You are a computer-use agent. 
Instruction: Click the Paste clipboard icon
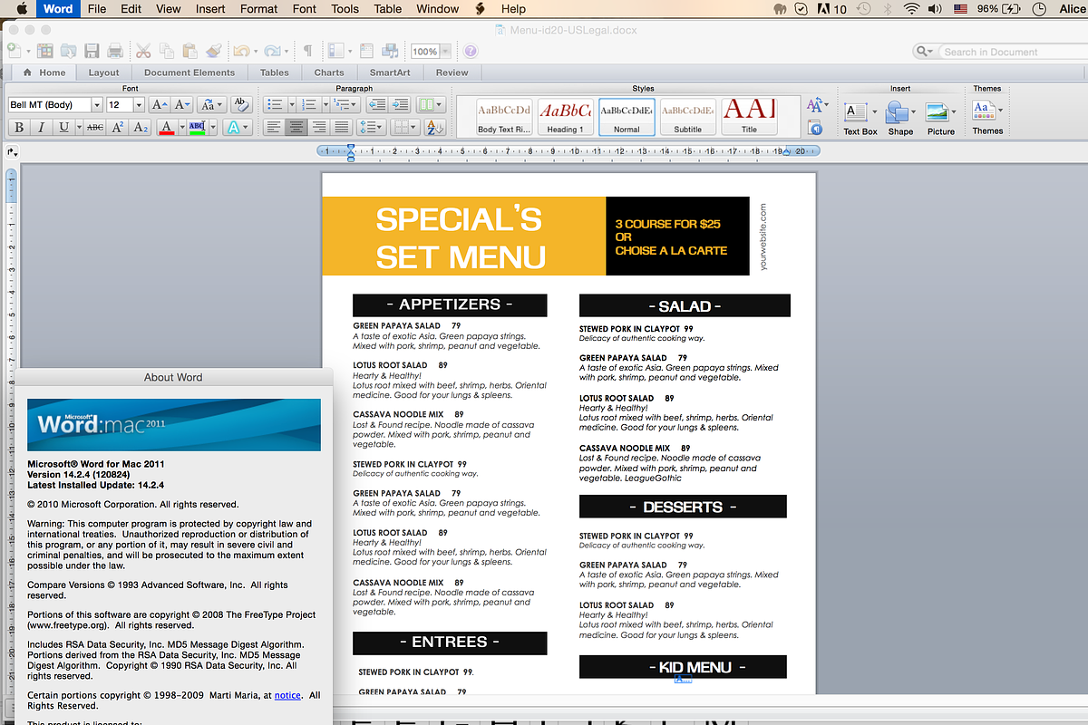tap(189, 52)
